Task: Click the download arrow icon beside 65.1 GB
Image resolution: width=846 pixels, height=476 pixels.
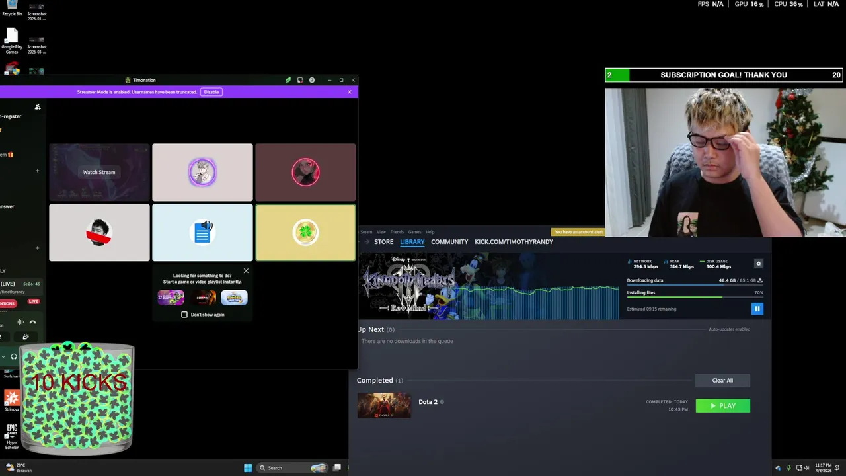Action: [x=760, y=280]
